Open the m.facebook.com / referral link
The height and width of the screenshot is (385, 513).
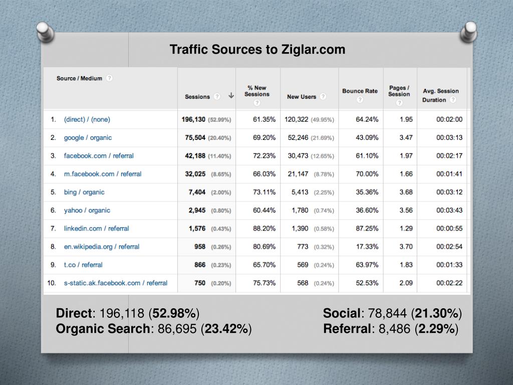103,174
